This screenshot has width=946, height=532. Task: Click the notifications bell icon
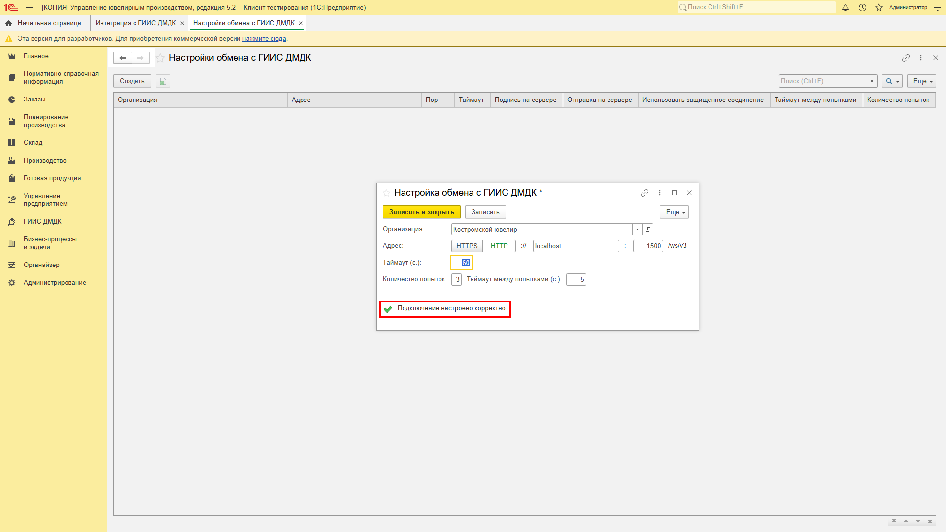click(845, 7)
